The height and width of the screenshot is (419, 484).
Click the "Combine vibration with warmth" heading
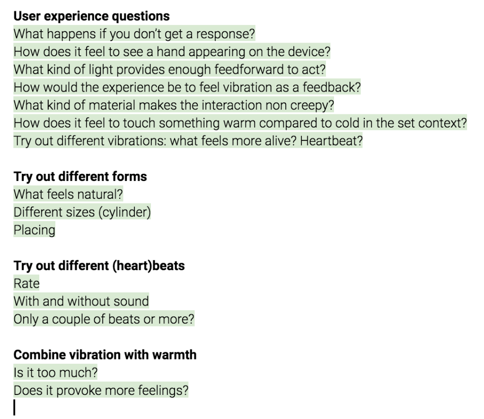[105, 355]
